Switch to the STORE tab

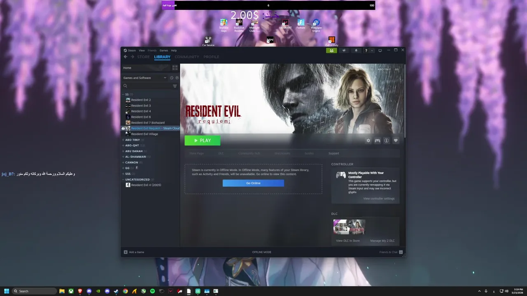pos(143,57)
